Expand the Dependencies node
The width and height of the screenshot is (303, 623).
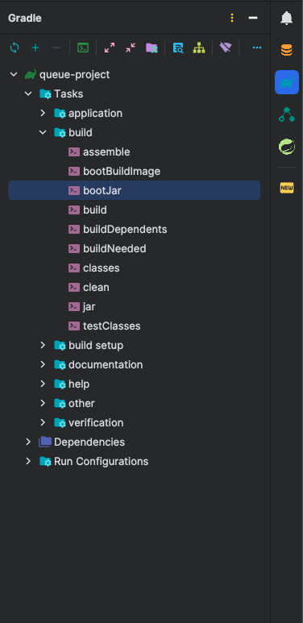28,442
